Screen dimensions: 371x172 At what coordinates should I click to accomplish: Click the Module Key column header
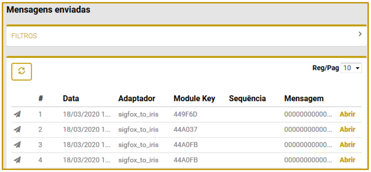coord(194,98)
